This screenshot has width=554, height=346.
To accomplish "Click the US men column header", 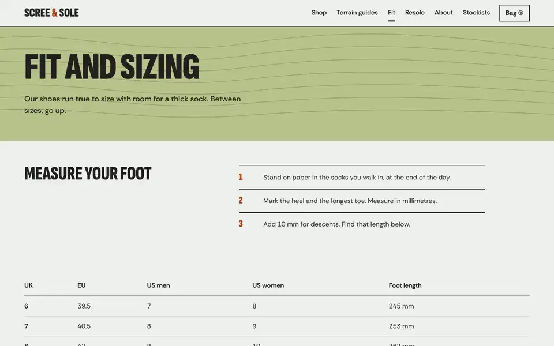I will [158, 285].
